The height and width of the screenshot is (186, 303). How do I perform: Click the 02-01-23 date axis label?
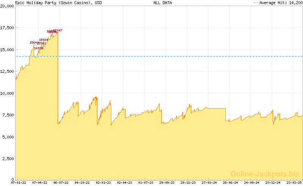pyautogui.click(x=103, y=183)
